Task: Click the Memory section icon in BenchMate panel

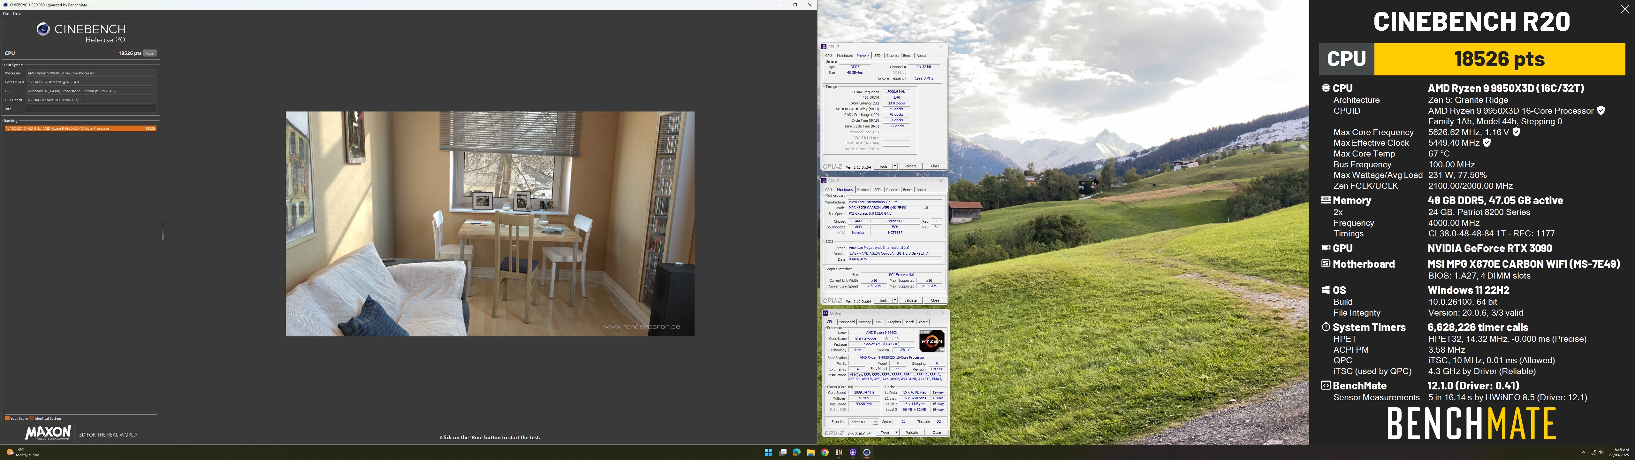Action: [1325, 200]
